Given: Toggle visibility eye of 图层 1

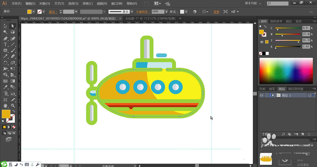Looking at the screenshot, I should coord(261,95).
